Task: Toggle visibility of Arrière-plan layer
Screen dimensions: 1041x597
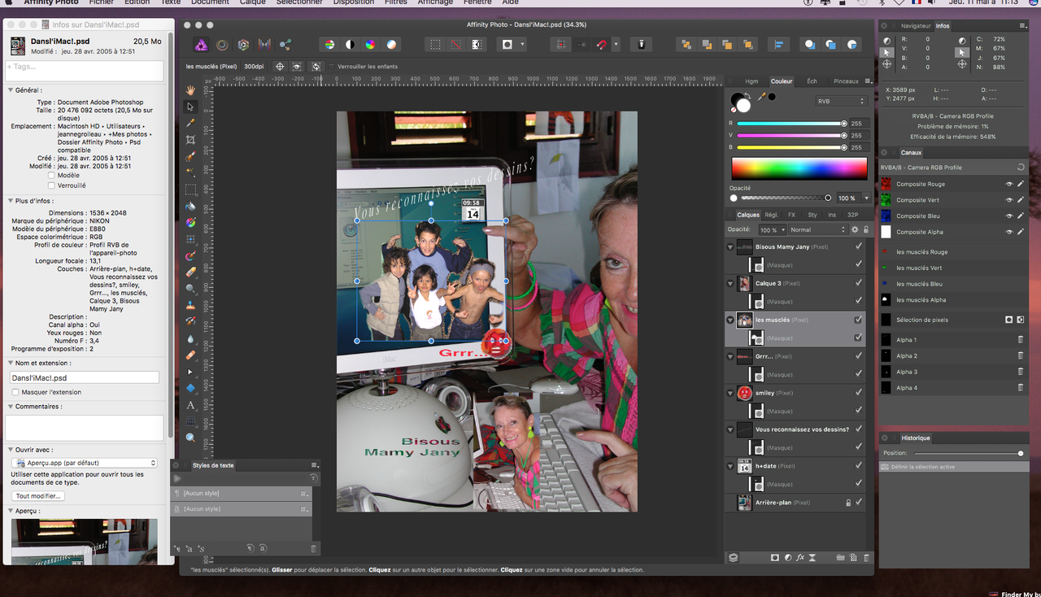Action: [859, 503]
